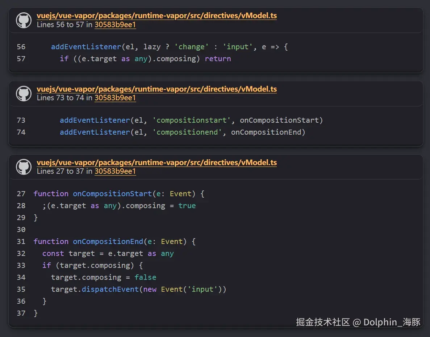Screen dimensions: 430x337
Task: Click commit hash 30583b9ee1 in the third snippet
Action: point(115,171)
